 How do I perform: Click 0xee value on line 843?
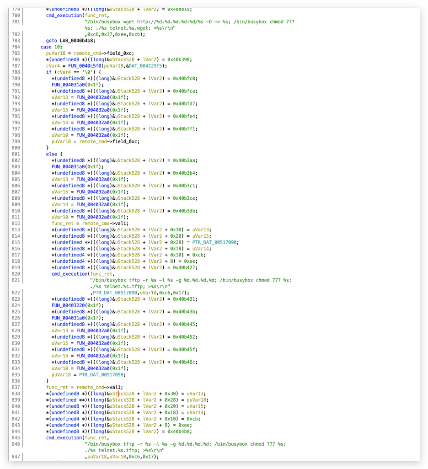pyautogui.click(x=184, y=425)
